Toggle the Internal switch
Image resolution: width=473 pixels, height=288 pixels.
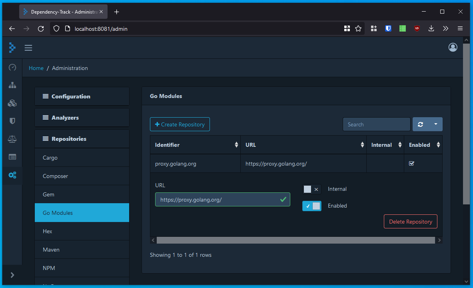(312, 189)
